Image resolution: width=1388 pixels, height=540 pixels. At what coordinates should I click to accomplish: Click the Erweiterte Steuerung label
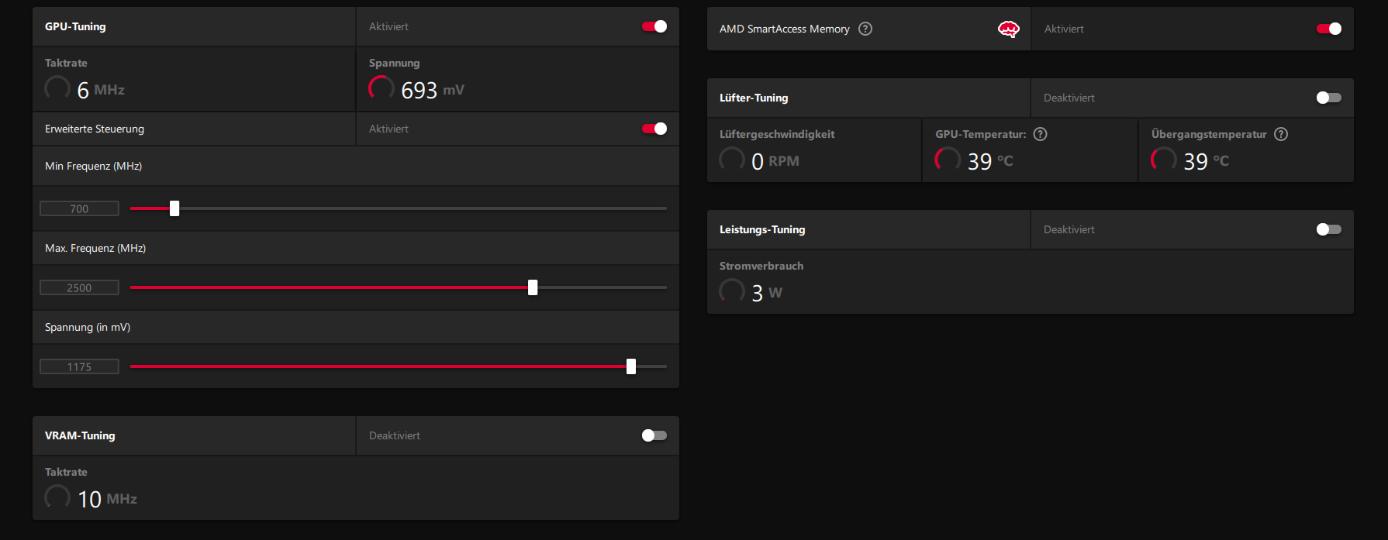95,129
